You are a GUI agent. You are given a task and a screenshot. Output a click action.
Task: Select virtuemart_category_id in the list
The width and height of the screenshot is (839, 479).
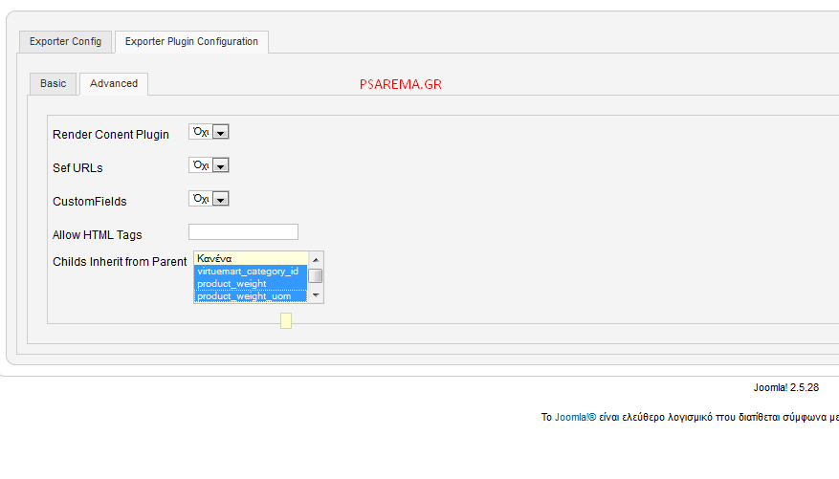[251, 271]
